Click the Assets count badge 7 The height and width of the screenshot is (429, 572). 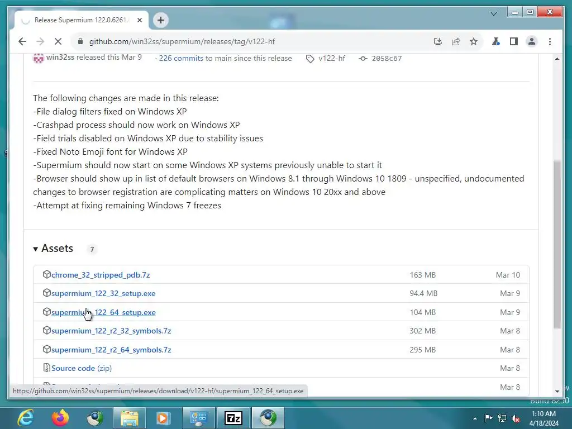[x=92, y=250]
